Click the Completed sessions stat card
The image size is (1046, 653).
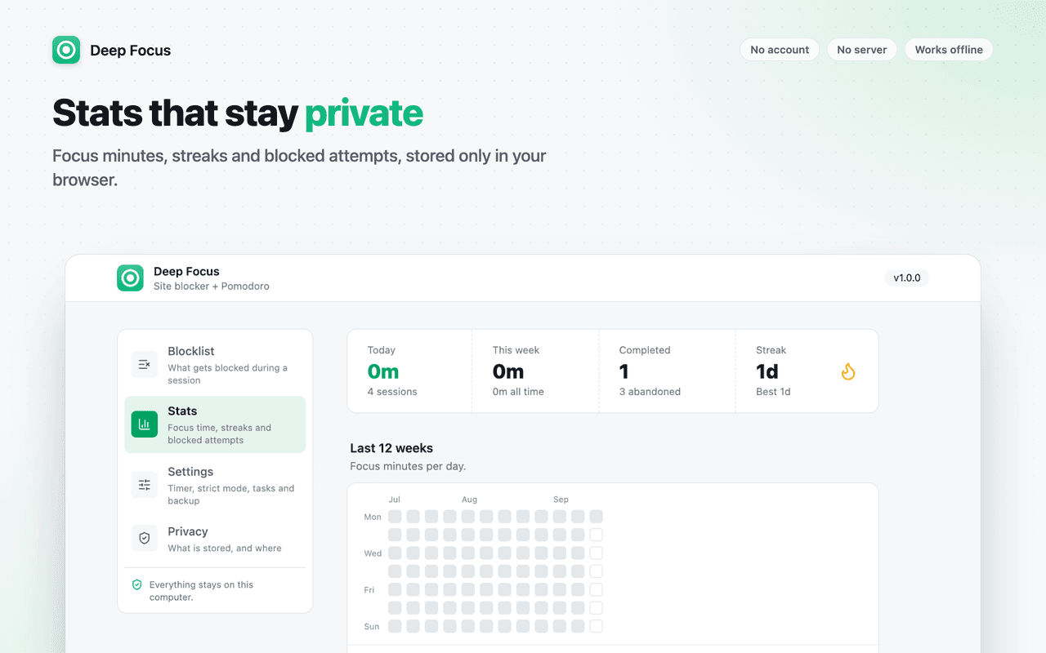(668, 371)
